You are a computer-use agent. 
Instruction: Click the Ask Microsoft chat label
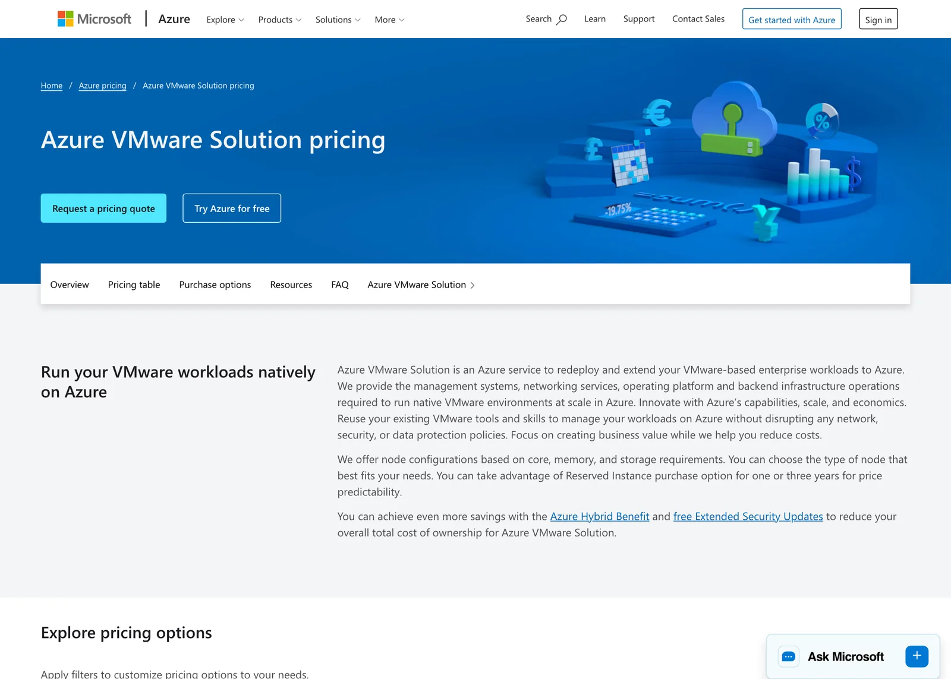846,656
